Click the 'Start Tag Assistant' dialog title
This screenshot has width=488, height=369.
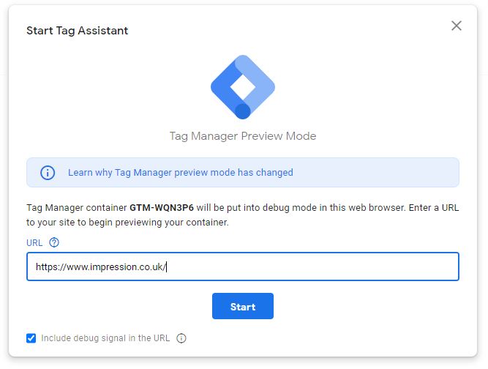[x=77, y=31]
